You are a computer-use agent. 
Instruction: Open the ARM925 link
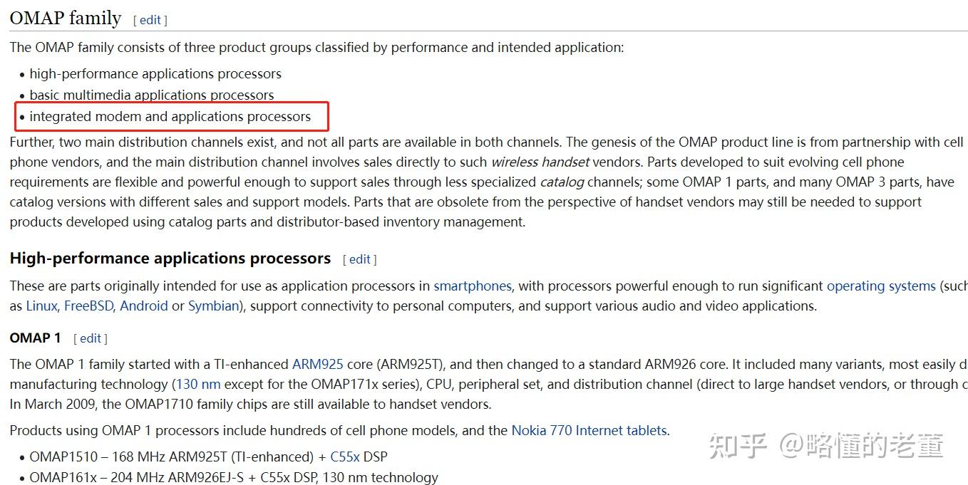[x=318, y=364]
